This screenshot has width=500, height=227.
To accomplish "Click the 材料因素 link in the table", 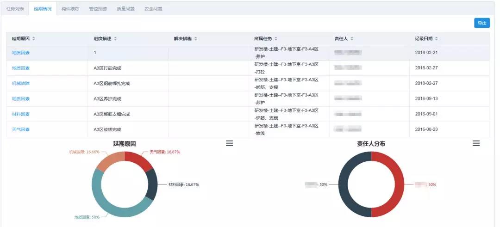I will click(x=21, y=114).
